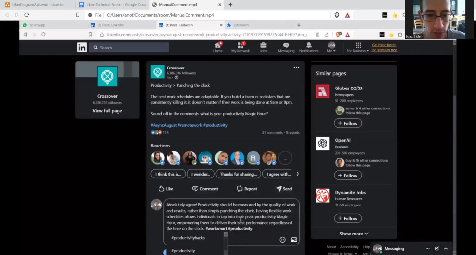Add a photo using the image icon

click(294, 240)
